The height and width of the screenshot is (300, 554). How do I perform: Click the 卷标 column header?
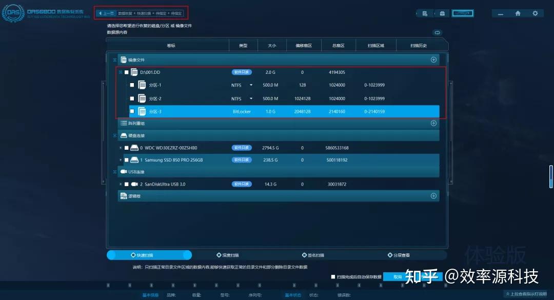[x=171, y=46]
